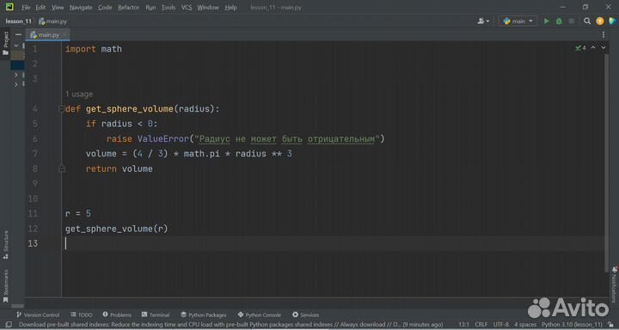Click the Stop process square icon
Image resolution: width=619 pixels, height=330 pixels.
click(x=571, y=21)
